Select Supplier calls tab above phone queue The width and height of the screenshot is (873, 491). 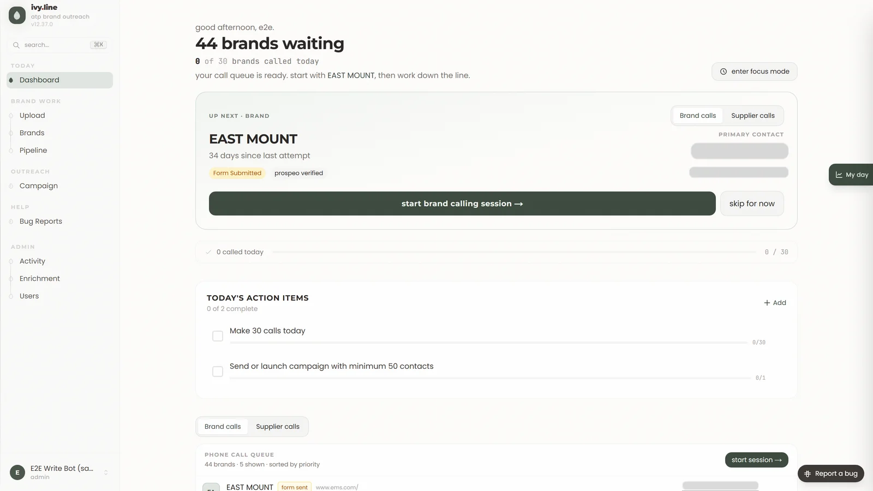coord(278,427)
